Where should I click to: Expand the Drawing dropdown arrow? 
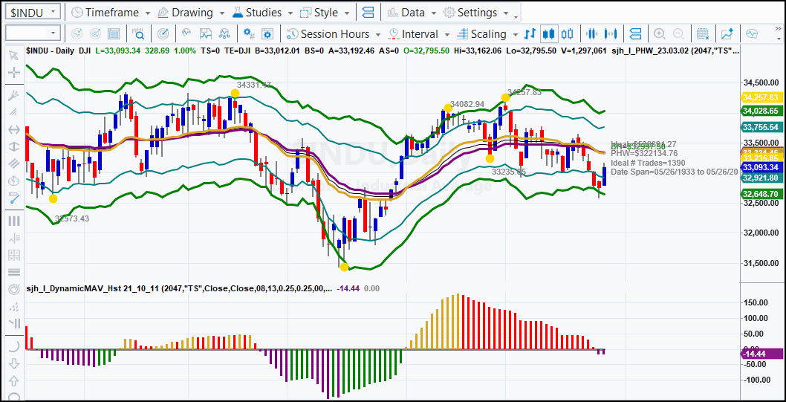click(222, 13)
